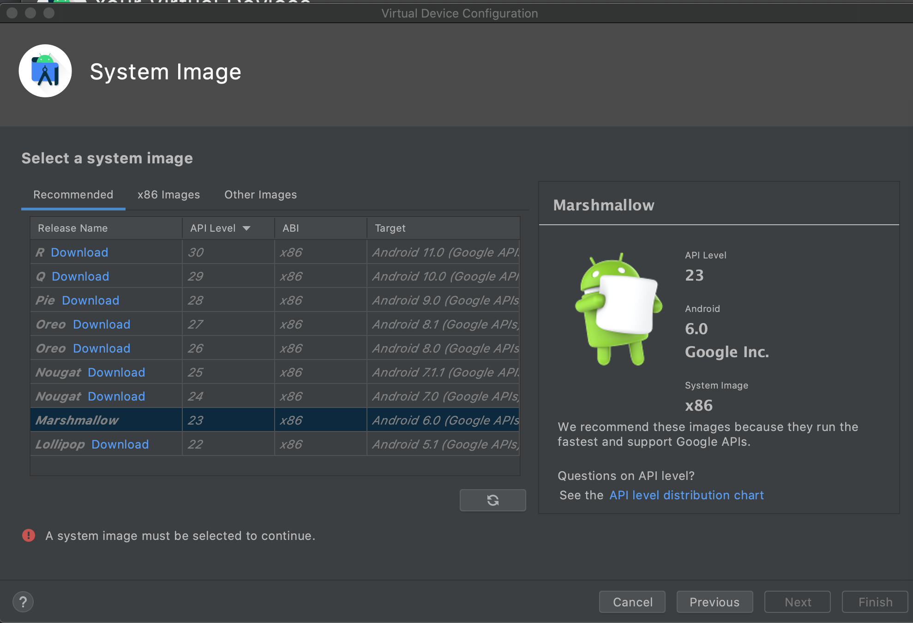
Task: Open the help question mark icon
Action: click(x=23, y=602)
